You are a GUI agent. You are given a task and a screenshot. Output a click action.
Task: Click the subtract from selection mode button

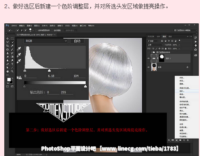[25, 30]
